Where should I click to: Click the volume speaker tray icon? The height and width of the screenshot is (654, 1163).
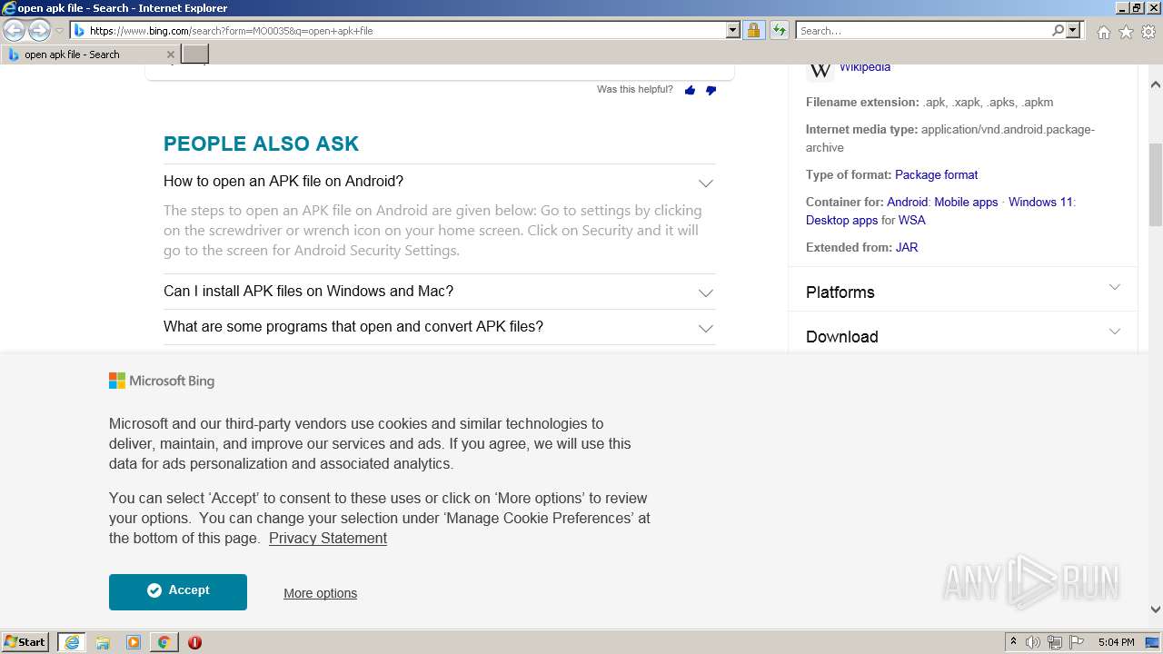[x=1033, y=642]
